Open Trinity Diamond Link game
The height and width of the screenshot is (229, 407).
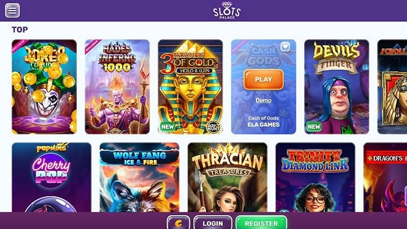pos(315,177)
